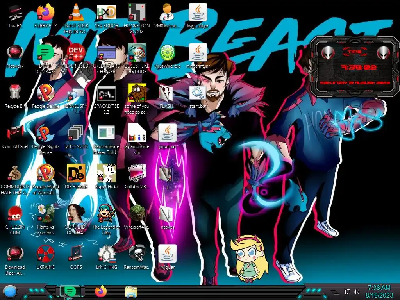Select the Download Black Ali... icon
The width and height of the screenshot is (400, 300).
pos(15,260)
